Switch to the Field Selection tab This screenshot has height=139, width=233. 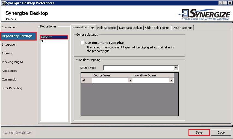tap(107, 28)
